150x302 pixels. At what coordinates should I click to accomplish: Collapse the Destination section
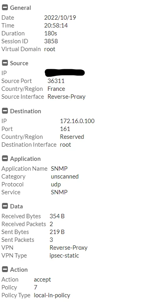tap(5, 111)
